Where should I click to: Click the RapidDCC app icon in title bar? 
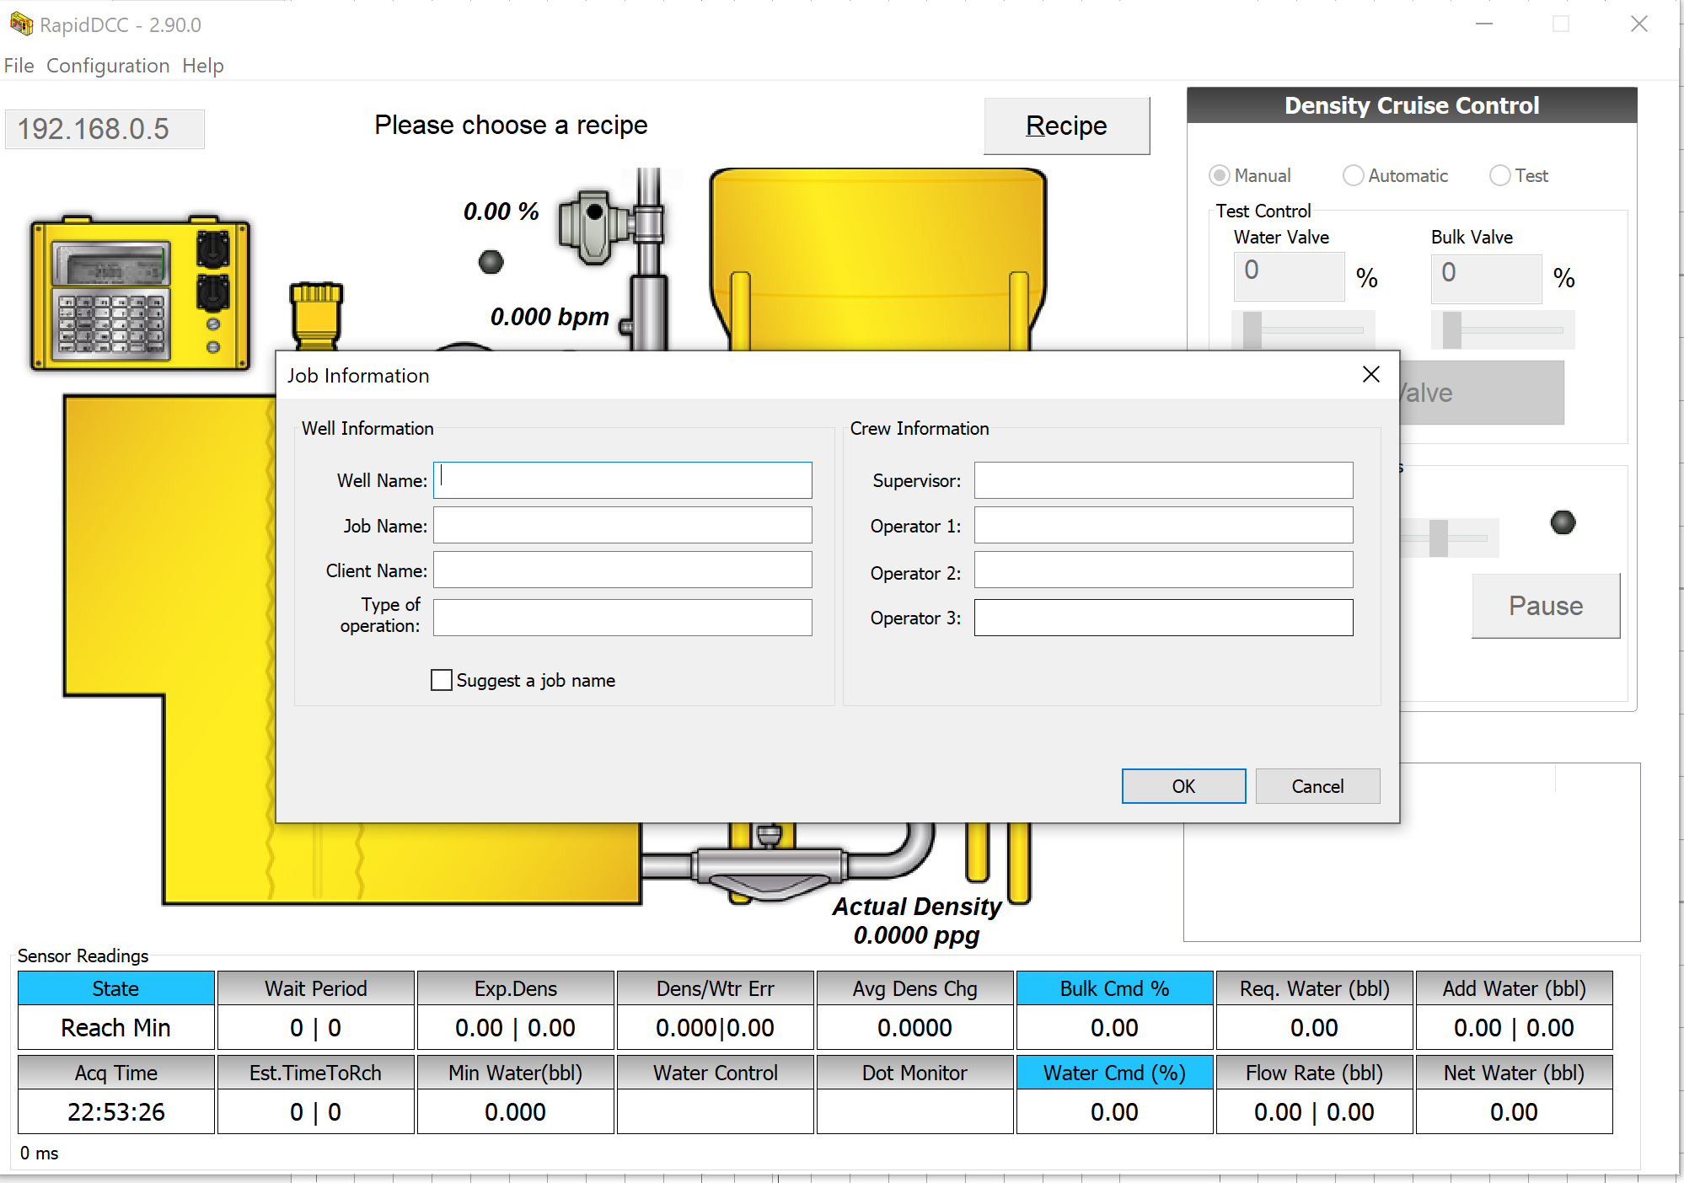click(20, 24)
